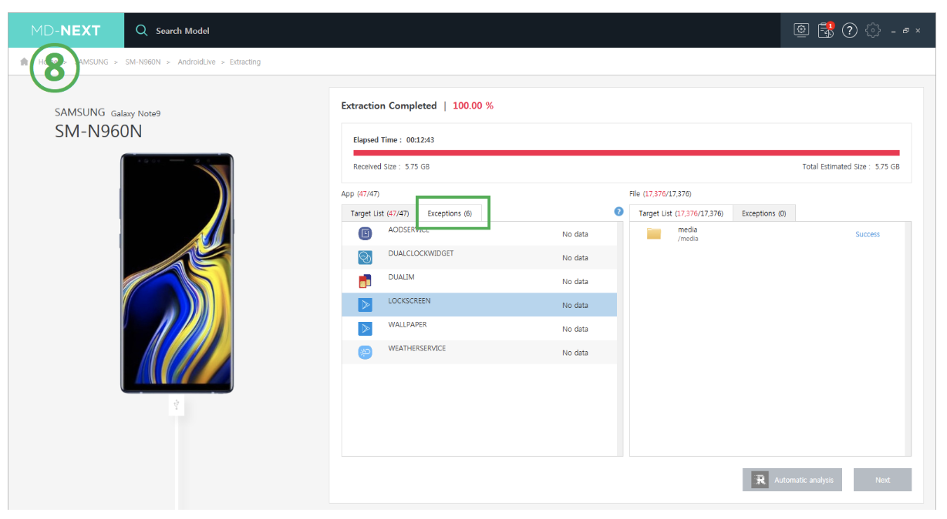Click the Next button
947x519 pixels.
[882, 480]
